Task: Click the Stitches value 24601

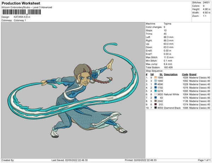Action: (206, 2)
